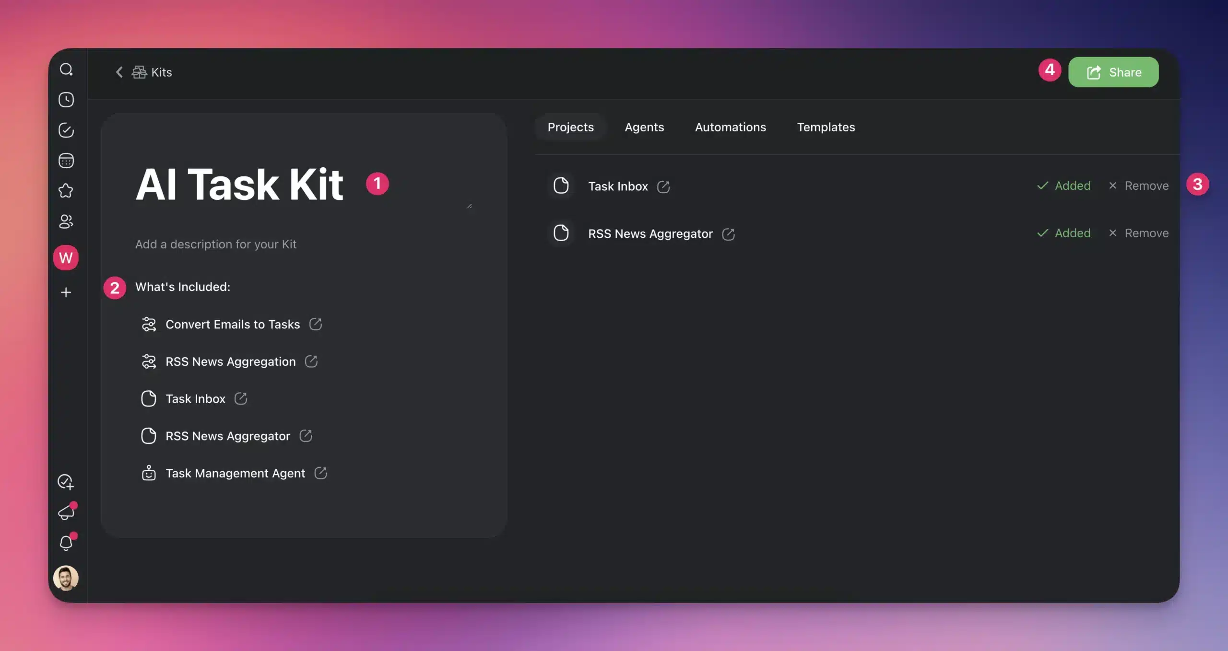This screenshot has width=1228, height=651.
Task: Open the clock/recents icon in sidebar
Action: (66, 100)
